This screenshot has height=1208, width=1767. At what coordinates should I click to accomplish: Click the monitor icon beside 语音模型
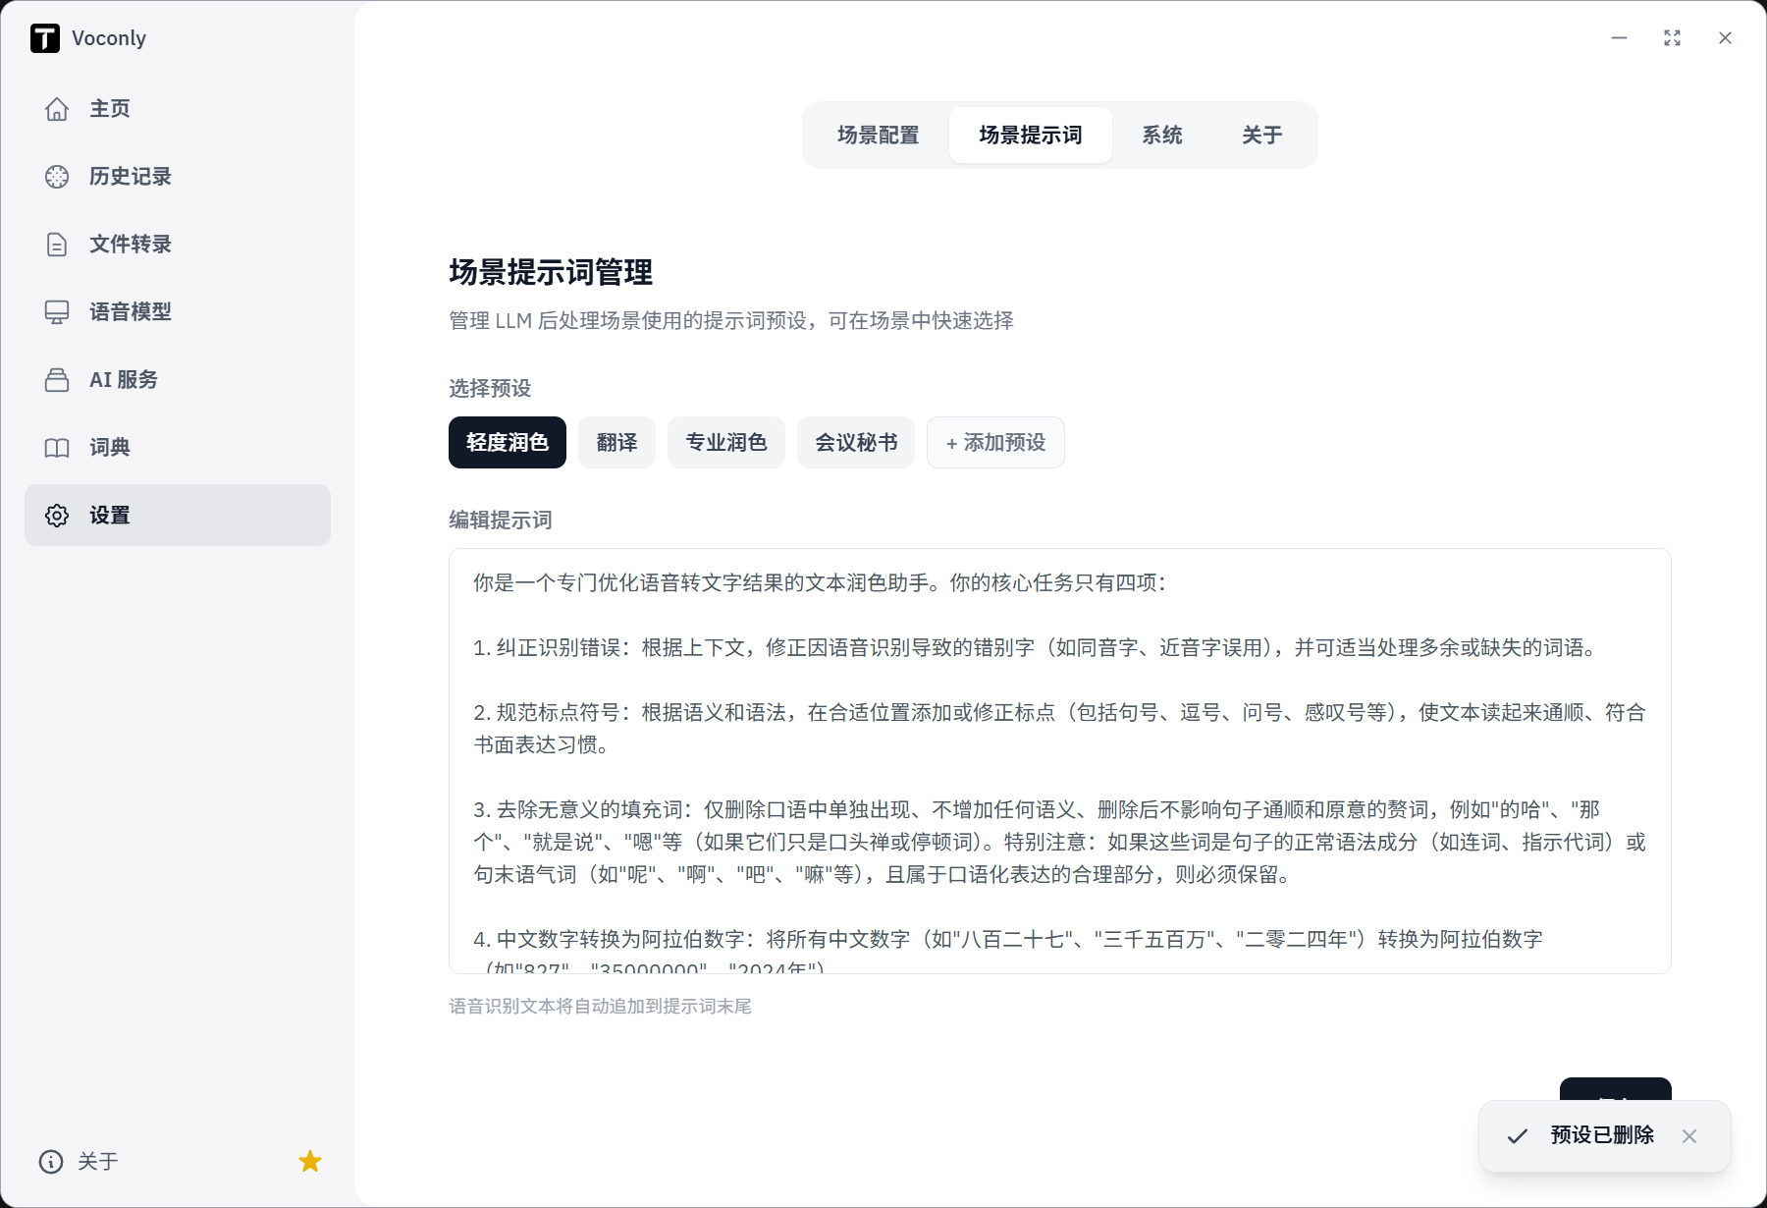click(x=57, y=312)
